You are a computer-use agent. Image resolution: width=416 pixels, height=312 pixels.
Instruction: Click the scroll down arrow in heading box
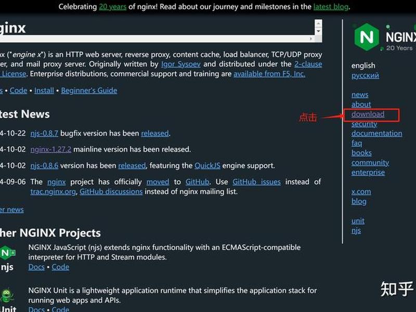[318, 31]
